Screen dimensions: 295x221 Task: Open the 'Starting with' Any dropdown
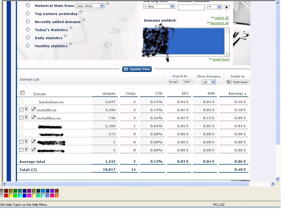(172, 6)
